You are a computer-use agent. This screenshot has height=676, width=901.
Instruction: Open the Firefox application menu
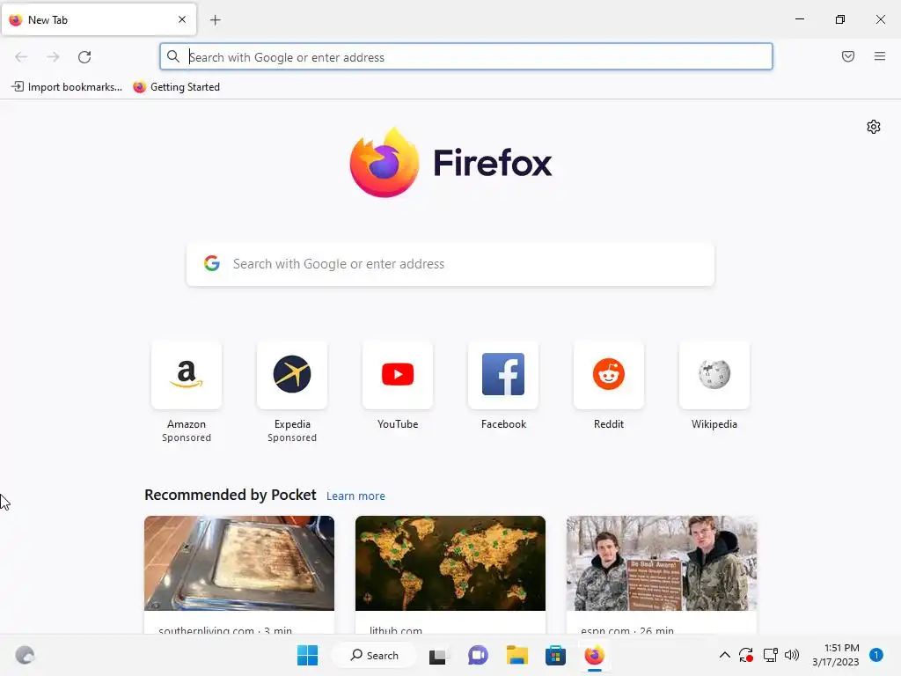880,56
